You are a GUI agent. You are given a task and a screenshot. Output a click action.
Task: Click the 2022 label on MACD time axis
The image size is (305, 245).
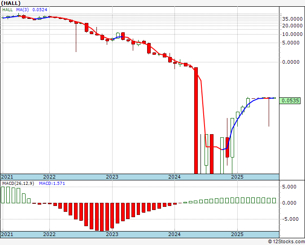tap(49, 234)
